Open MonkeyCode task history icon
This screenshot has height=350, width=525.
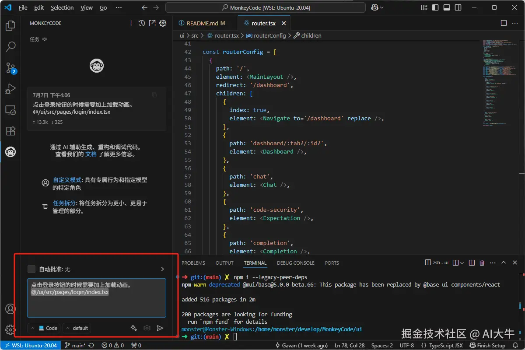pyautogui.click(x=141, y=23)
